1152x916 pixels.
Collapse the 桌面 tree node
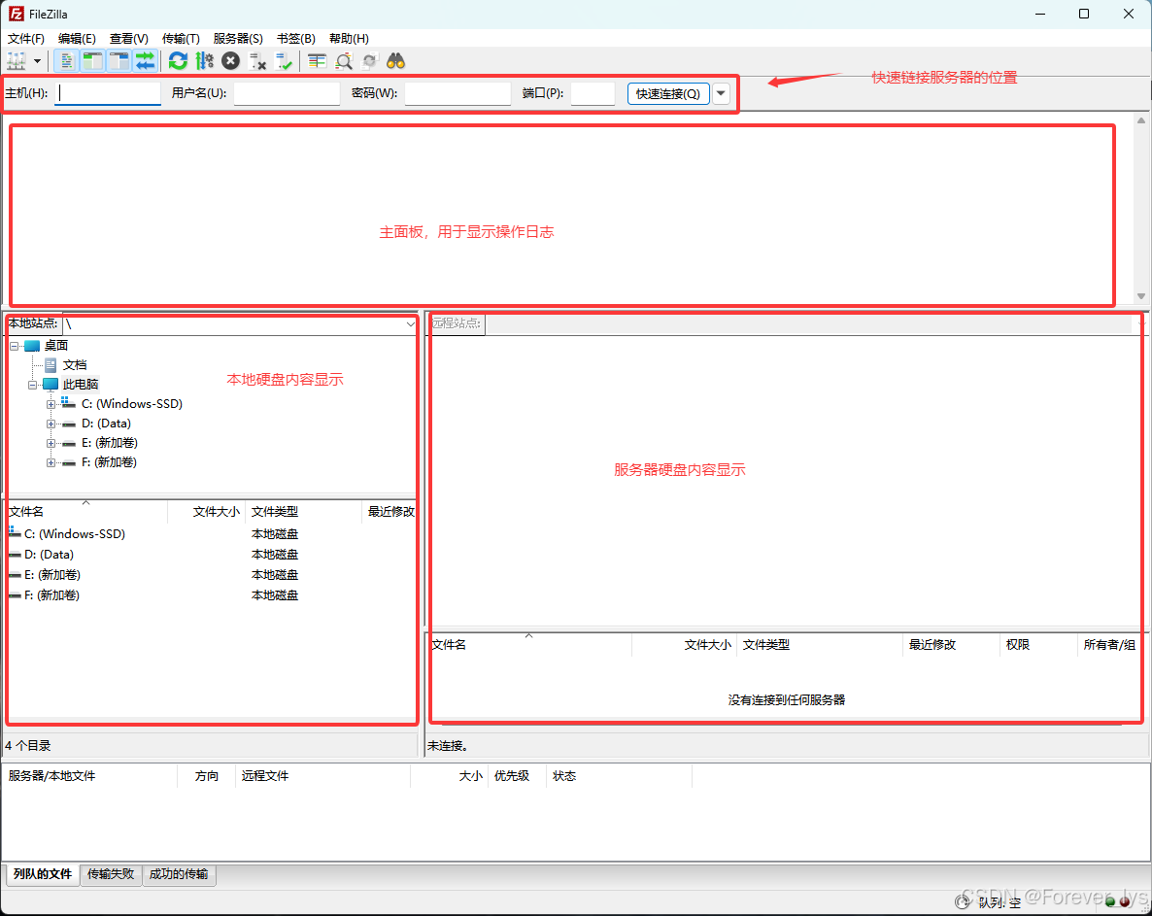[x=14, y=345]
